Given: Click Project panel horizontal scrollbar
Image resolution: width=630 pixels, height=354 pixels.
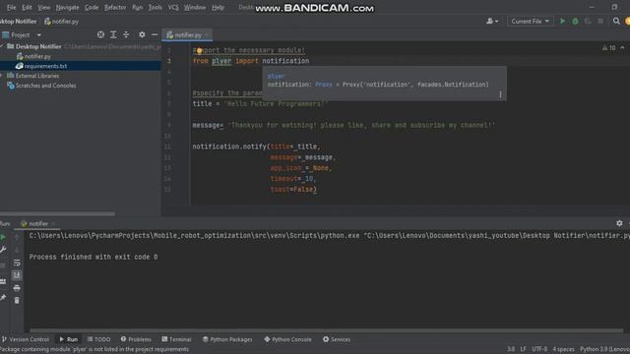Looking at the screenshot, I should [x=57, y=214].
